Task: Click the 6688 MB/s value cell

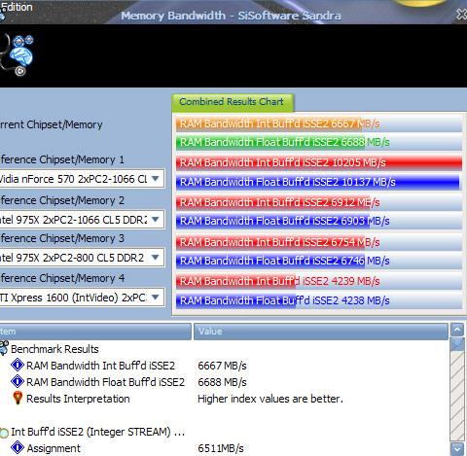Action: [222, 382]
